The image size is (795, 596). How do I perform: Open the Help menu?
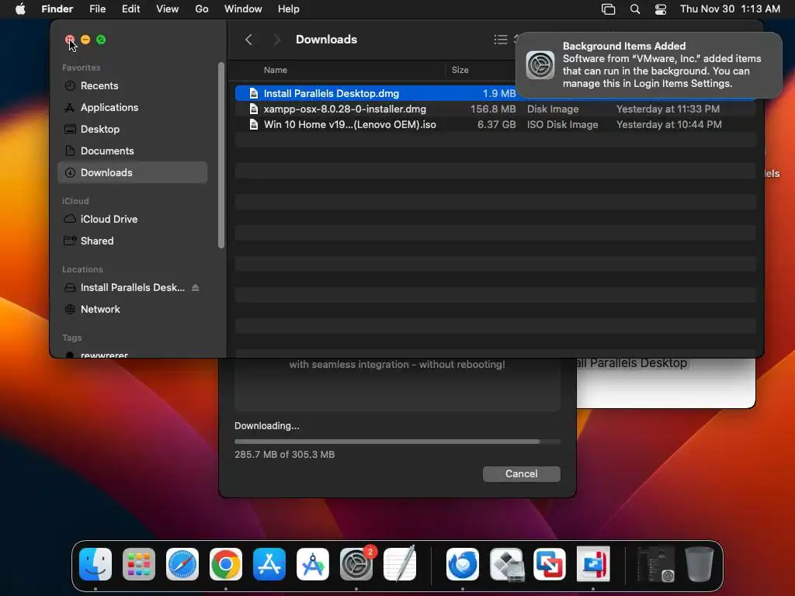[289, 9]
